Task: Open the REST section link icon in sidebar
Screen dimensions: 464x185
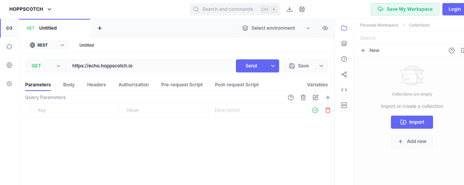Action: coord(9,28)
